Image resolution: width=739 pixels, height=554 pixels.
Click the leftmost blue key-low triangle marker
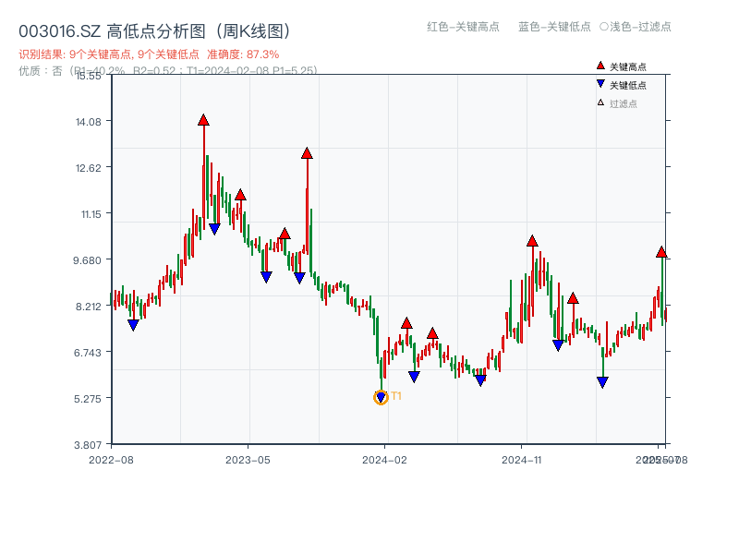click(132, 322)
